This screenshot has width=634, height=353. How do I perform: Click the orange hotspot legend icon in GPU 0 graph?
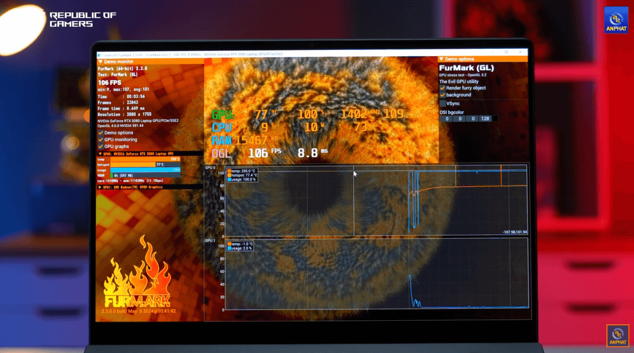[x=229, y=175]
